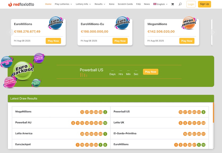The image size is (222, 153).
Task: Click the €142.506.020,00 jackpot amount
Action: pos(161,31)
